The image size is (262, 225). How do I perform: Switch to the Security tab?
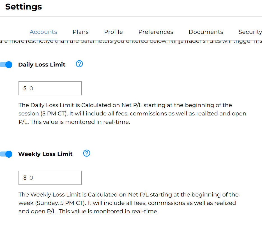pyautogui.click(x=250, y=32)
